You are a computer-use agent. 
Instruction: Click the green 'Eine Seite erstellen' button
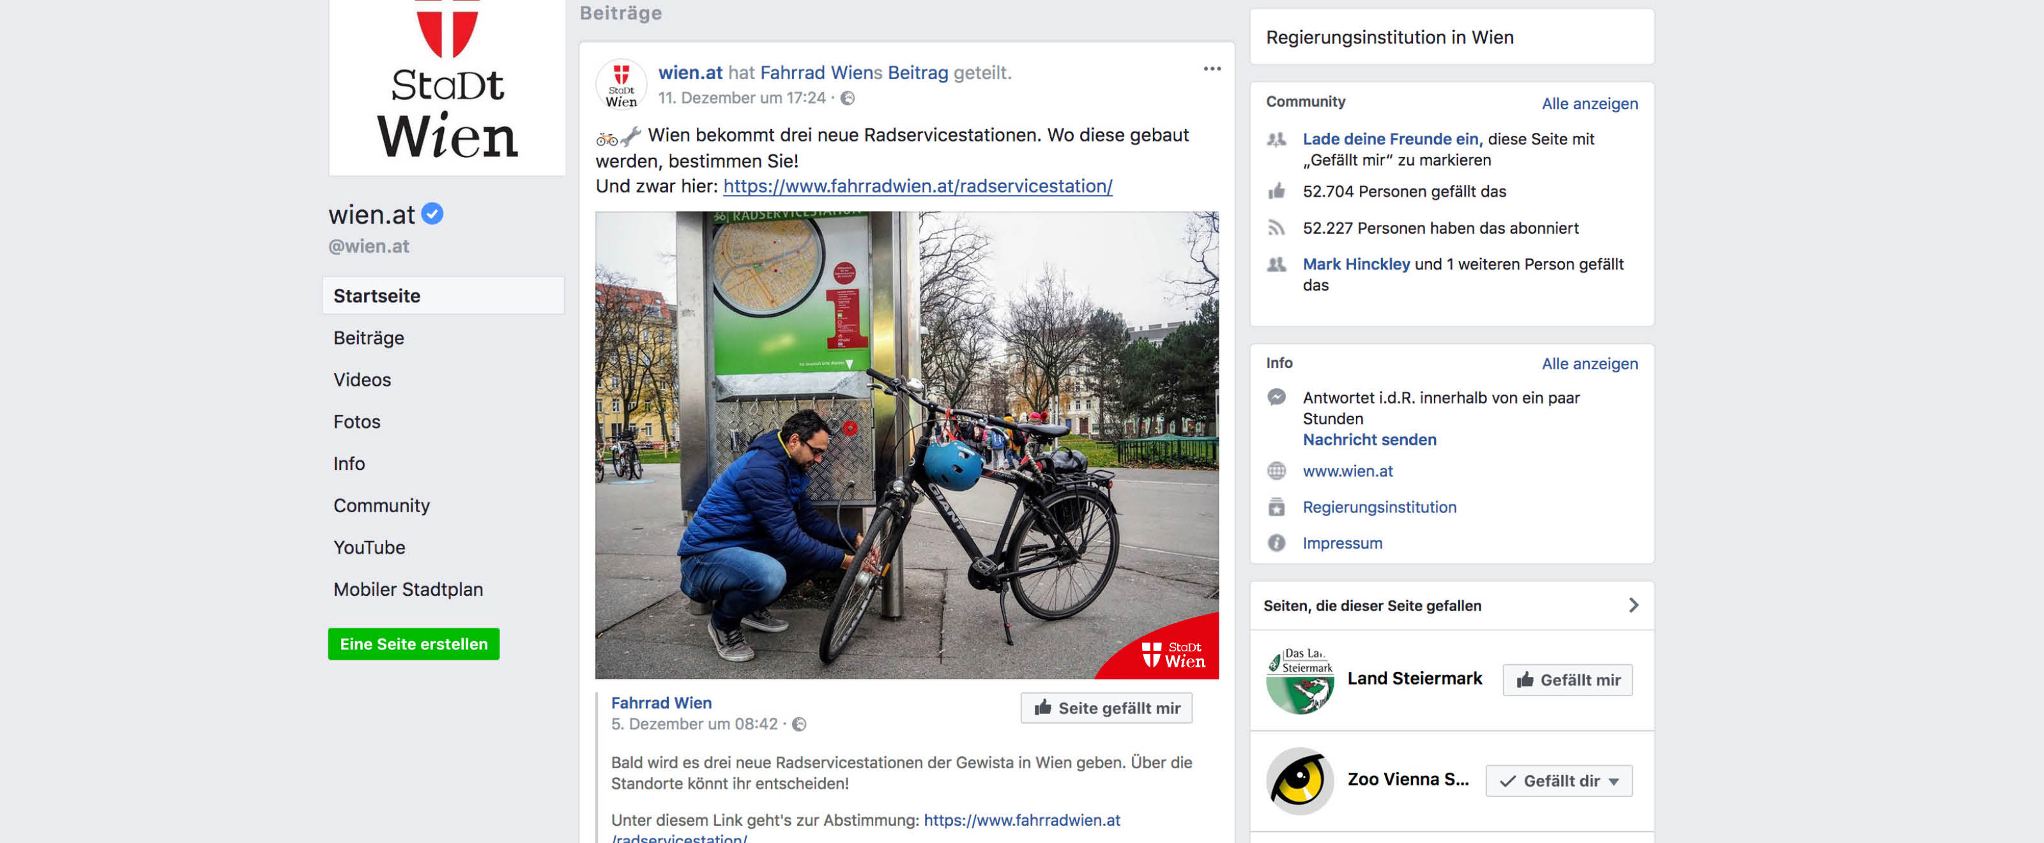pyautogui.click(x=413, y=644)
